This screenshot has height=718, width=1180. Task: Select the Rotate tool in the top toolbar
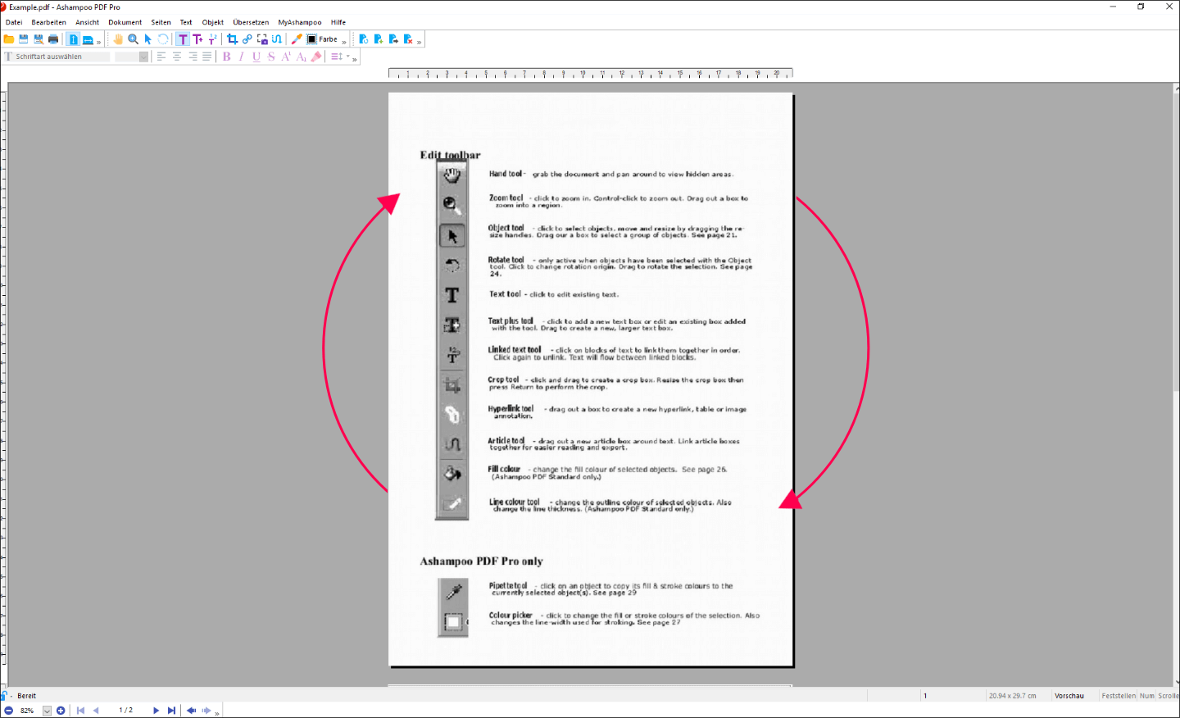[x=163, y=39]
